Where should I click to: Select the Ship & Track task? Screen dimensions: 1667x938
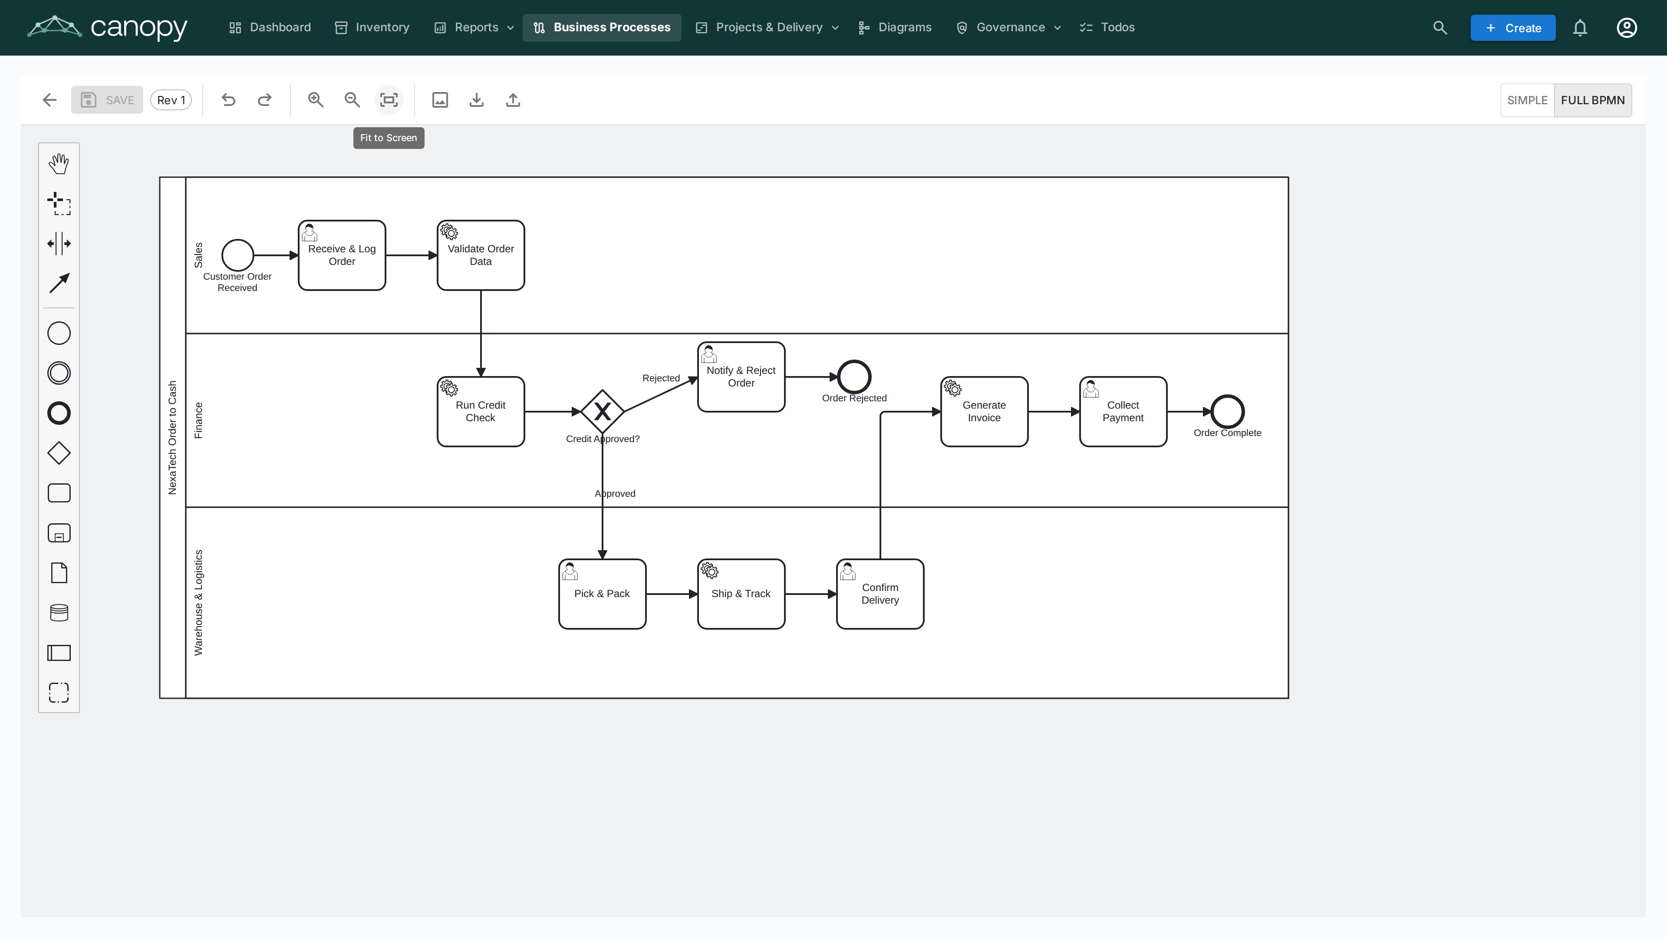pos(741,594)
